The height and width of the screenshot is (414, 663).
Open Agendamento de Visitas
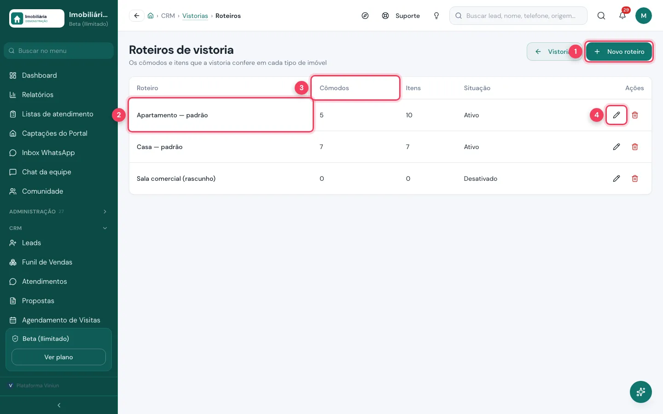coord(59,320)
